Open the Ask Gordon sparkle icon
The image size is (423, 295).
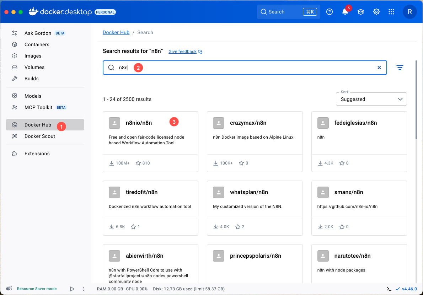click(x=15, y=33)
